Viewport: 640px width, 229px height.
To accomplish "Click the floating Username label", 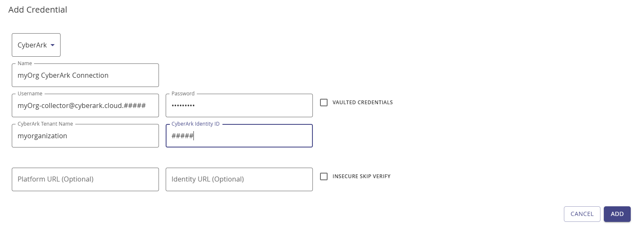I will [30, 94].
